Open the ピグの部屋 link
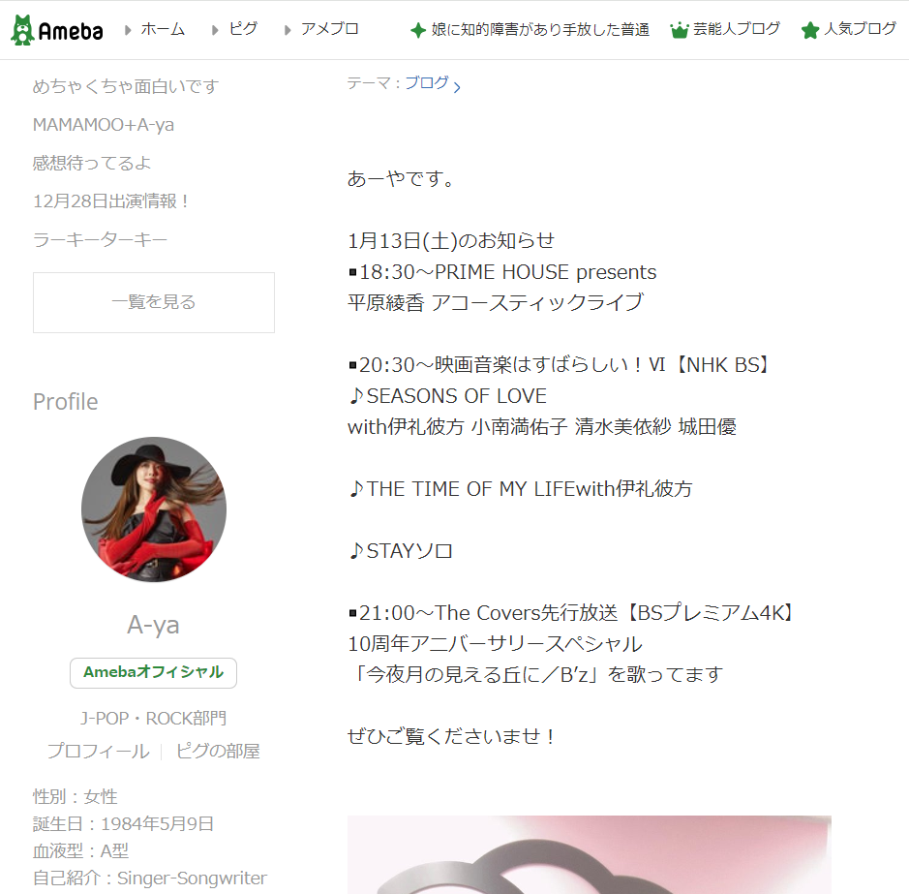Screen dimensions: 909x894 click(218, 751)
